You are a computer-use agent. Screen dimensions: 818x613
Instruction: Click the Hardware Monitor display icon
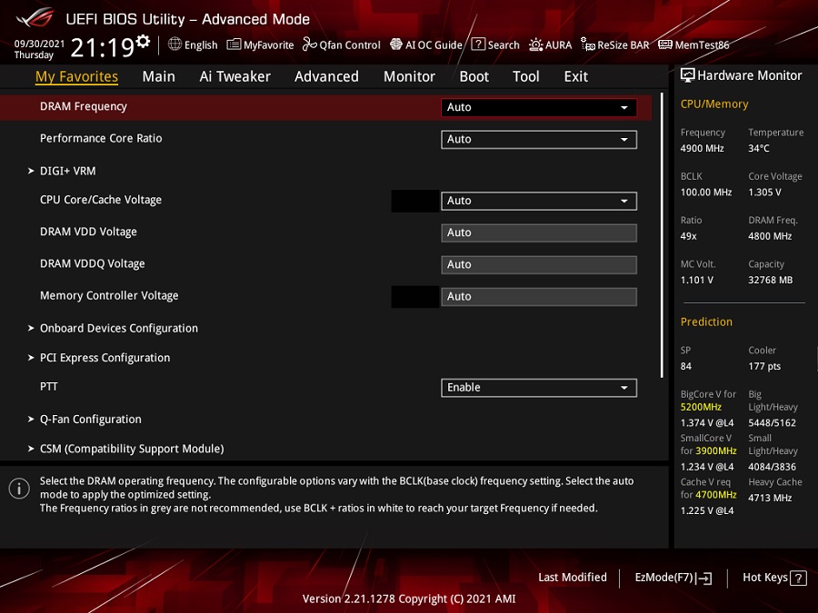(x=688, y=75)
